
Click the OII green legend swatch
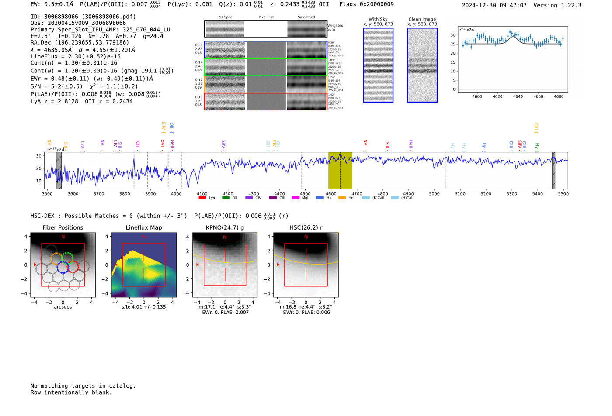[x=226, y=198]
